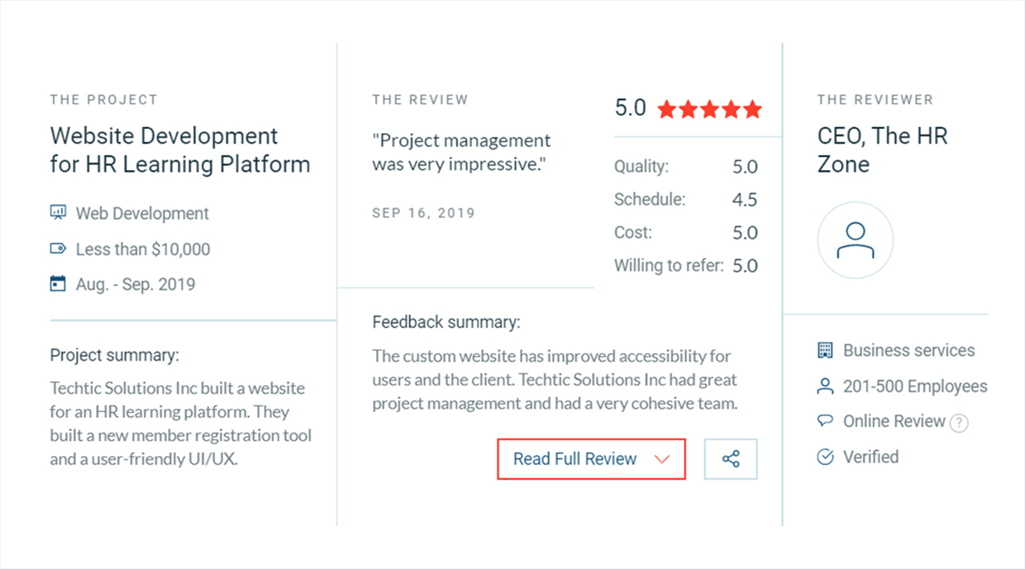
Task: Click the Web Development presentation icon
Action: (58, 213)
